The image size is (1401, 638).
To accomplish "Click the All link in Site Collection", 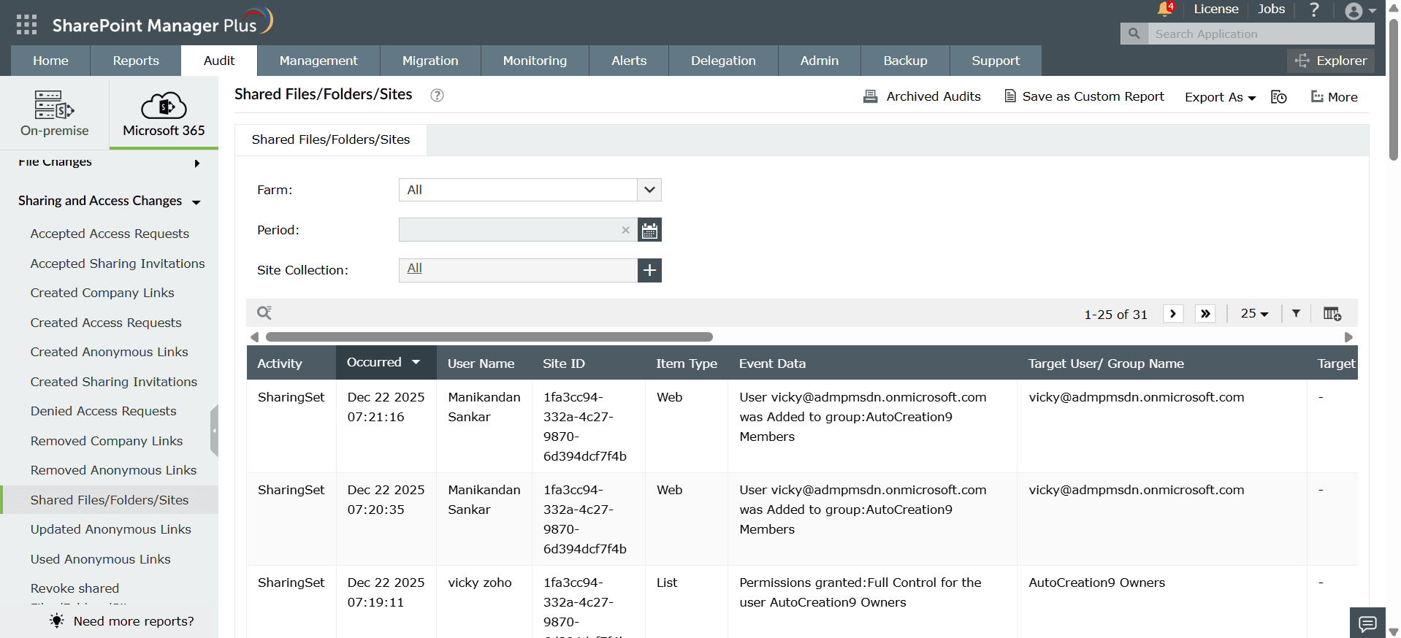I will [414, 268].
